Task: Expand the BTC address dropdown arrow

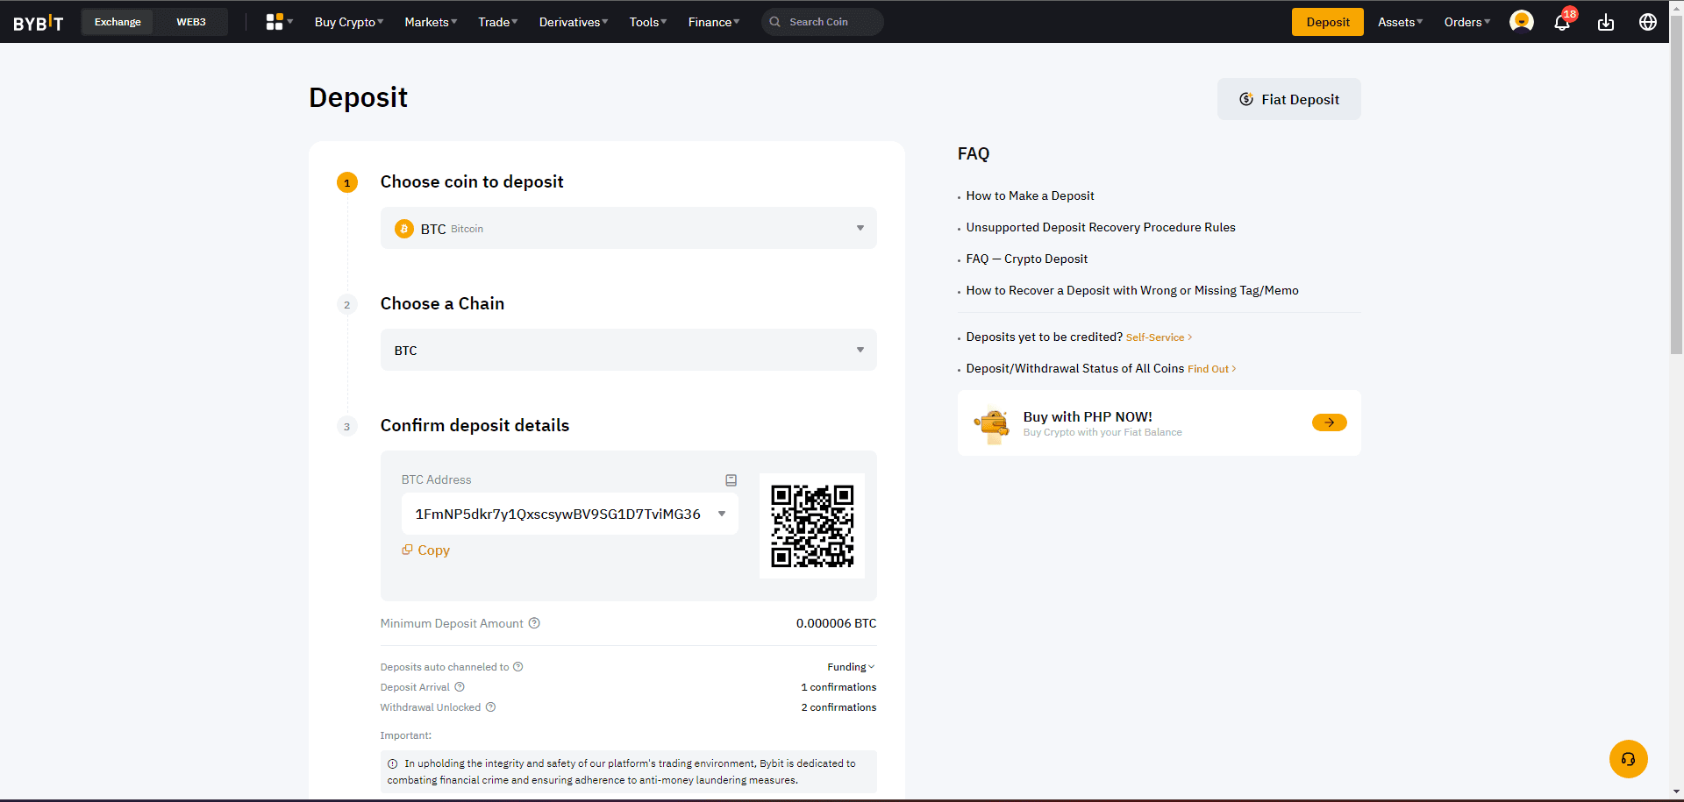Action: pyautogui.click(x=722, y=514)
